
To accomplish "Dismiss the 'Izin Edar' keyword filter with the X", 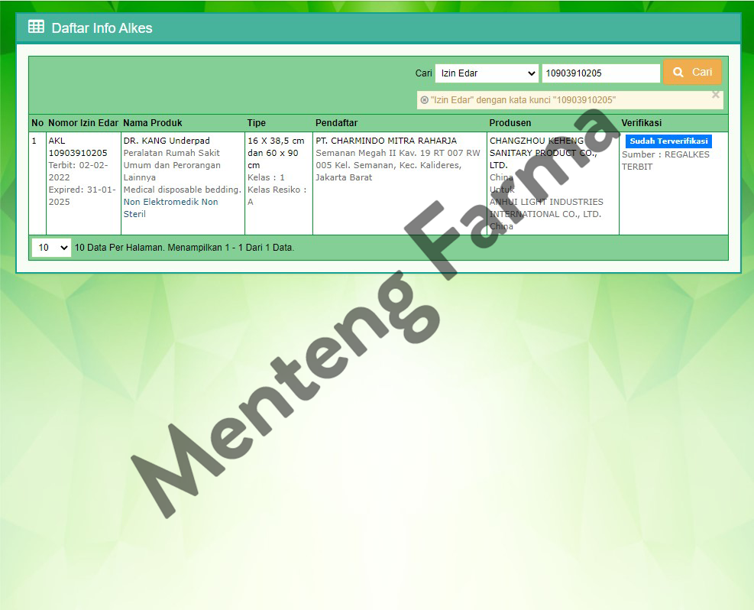I will pos(715,94).
